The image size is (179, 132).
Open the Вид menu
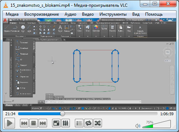[x=136, y=14]
